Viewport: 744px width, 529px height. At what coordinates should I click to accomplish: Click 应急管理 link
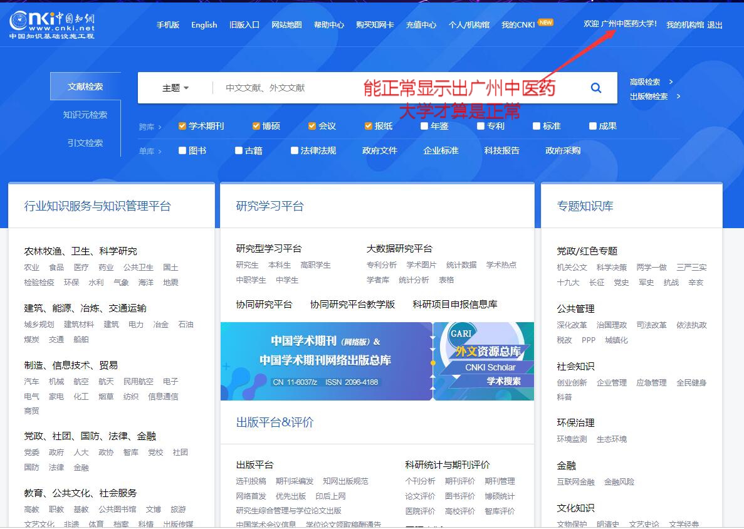[651, 382]
